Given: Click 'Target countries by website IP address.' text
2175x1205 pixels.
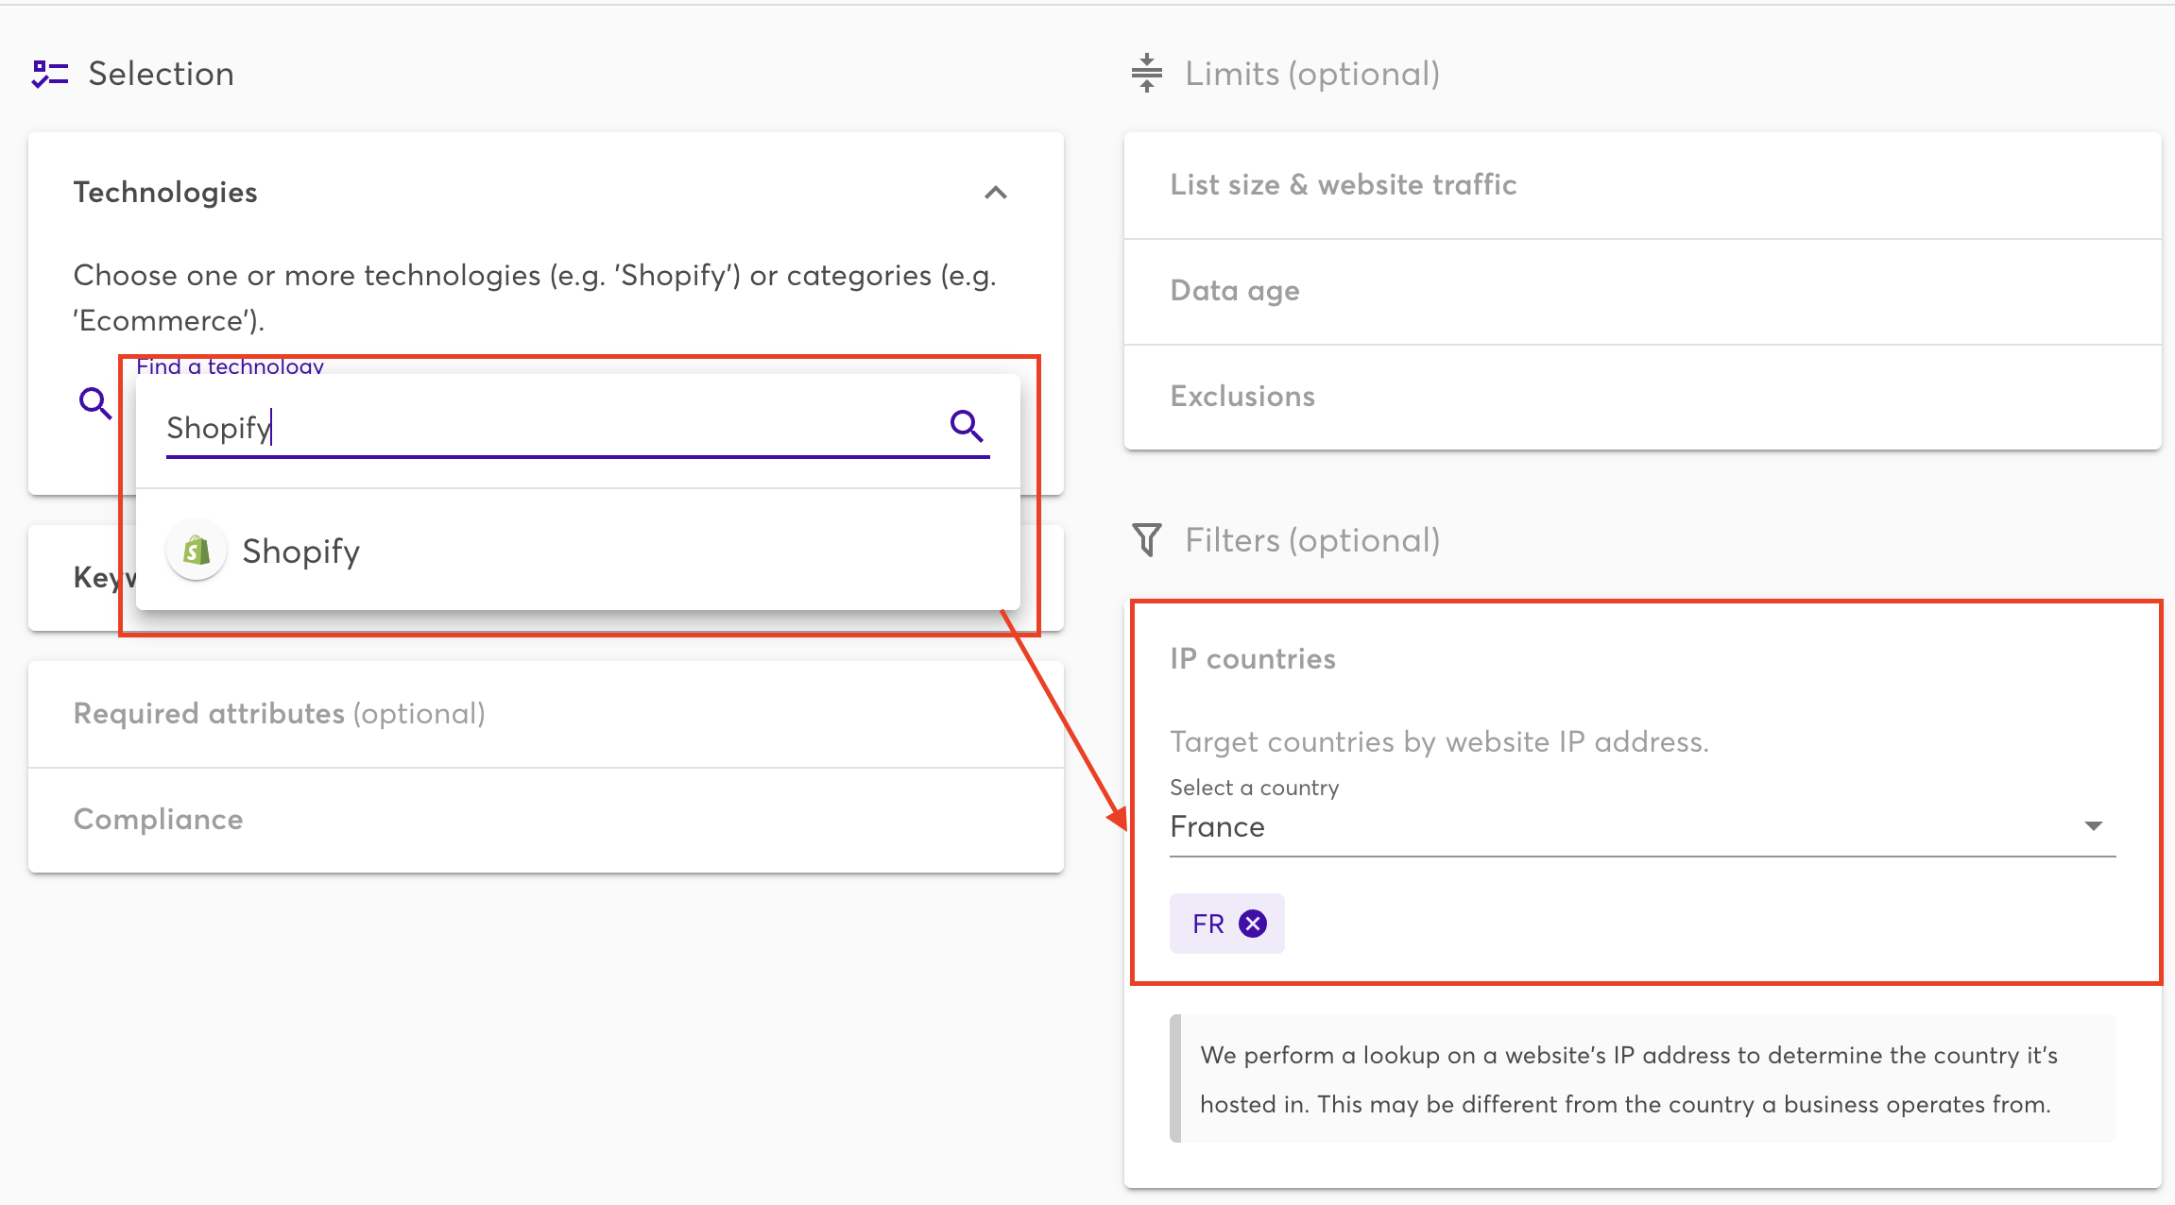Looking at the screenshot, I should [1439, 742].
